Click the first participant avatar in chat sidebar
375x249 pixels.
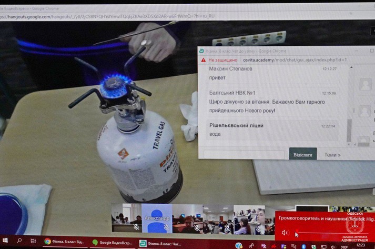pyautogui.click(x=365, y=84)
